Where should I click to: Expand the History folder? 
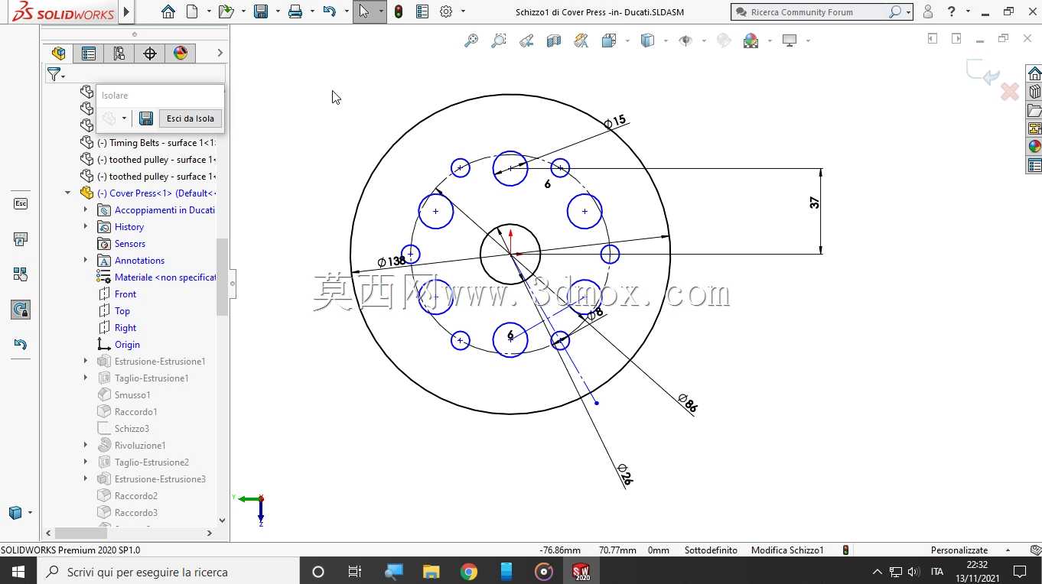86,227
